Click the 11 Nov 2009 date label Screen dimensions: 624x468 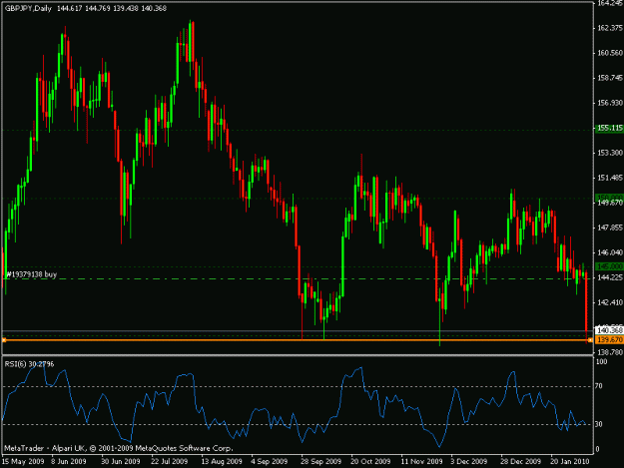coord(421,462)
